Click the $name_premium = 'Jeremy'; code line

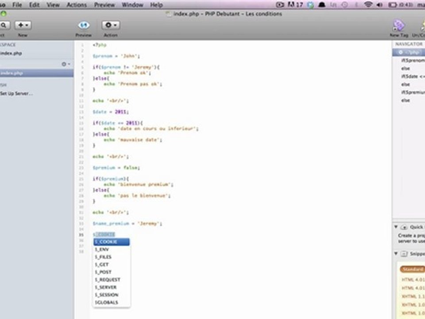point(127,223)
